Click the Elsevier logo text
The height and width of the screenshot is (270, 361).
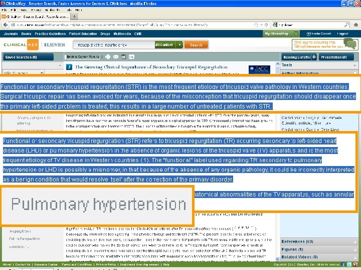55,45
